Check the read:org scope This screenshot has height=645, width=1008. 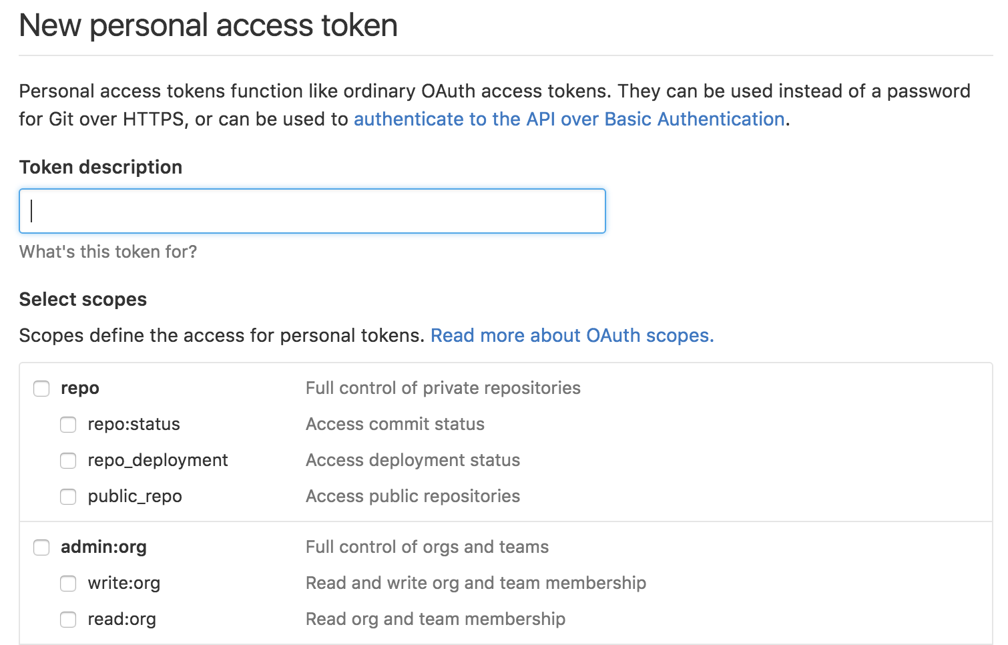click(x=68, y=619)
